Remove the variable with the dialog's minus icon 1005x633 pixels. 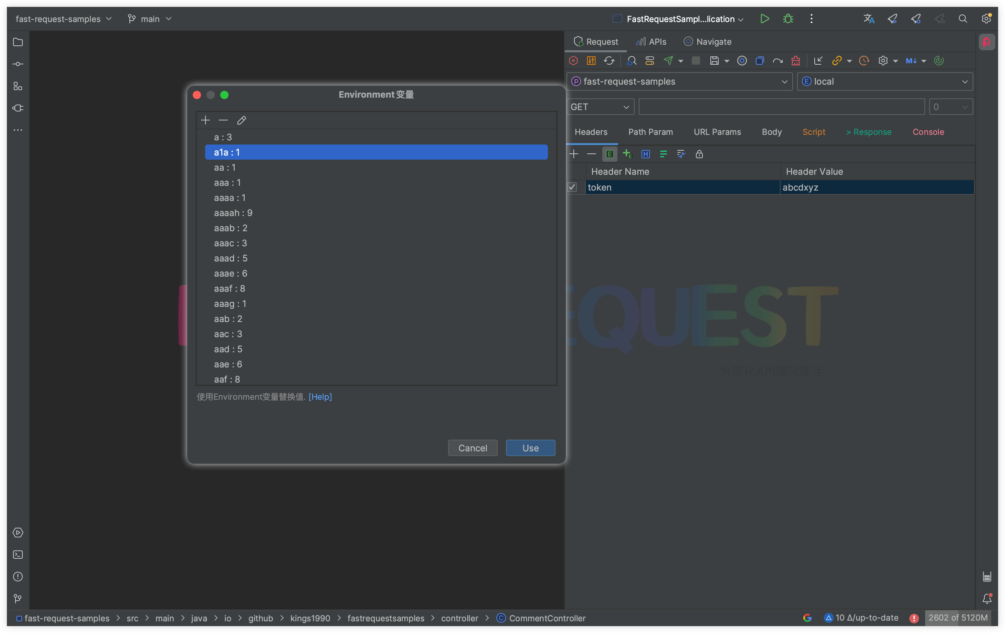click(x=223, y=121)
